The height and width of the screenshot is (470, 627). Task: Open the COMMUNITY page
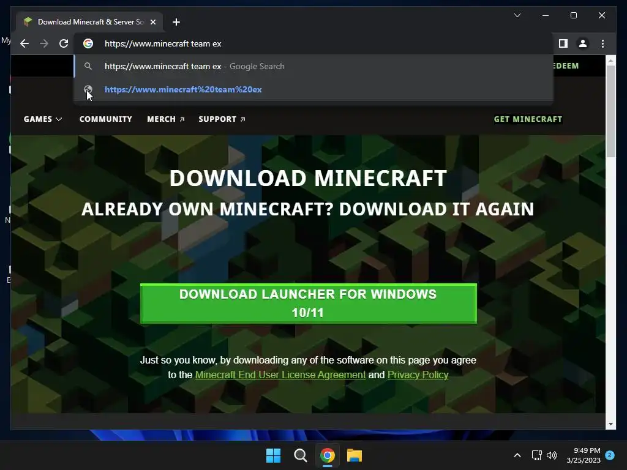[105, 119]
